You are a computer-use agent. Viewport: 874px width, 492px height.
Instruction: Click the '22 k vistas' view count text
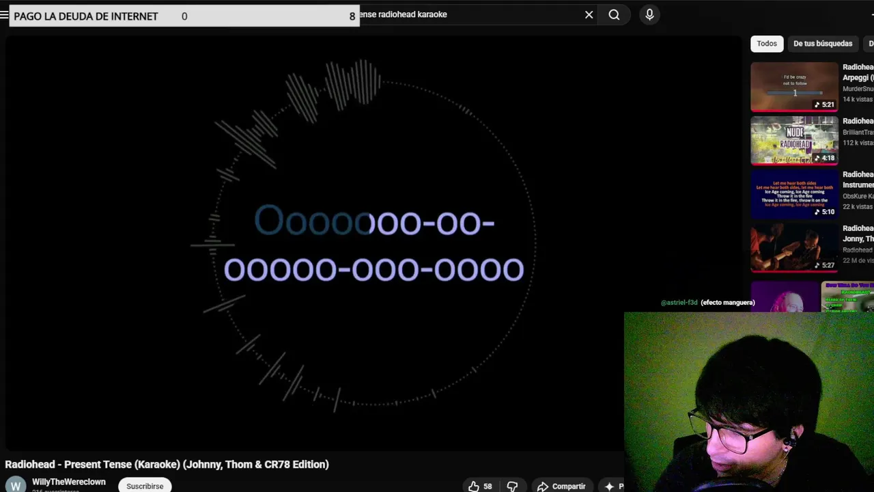pyautogui.click(x=858, y=206)
